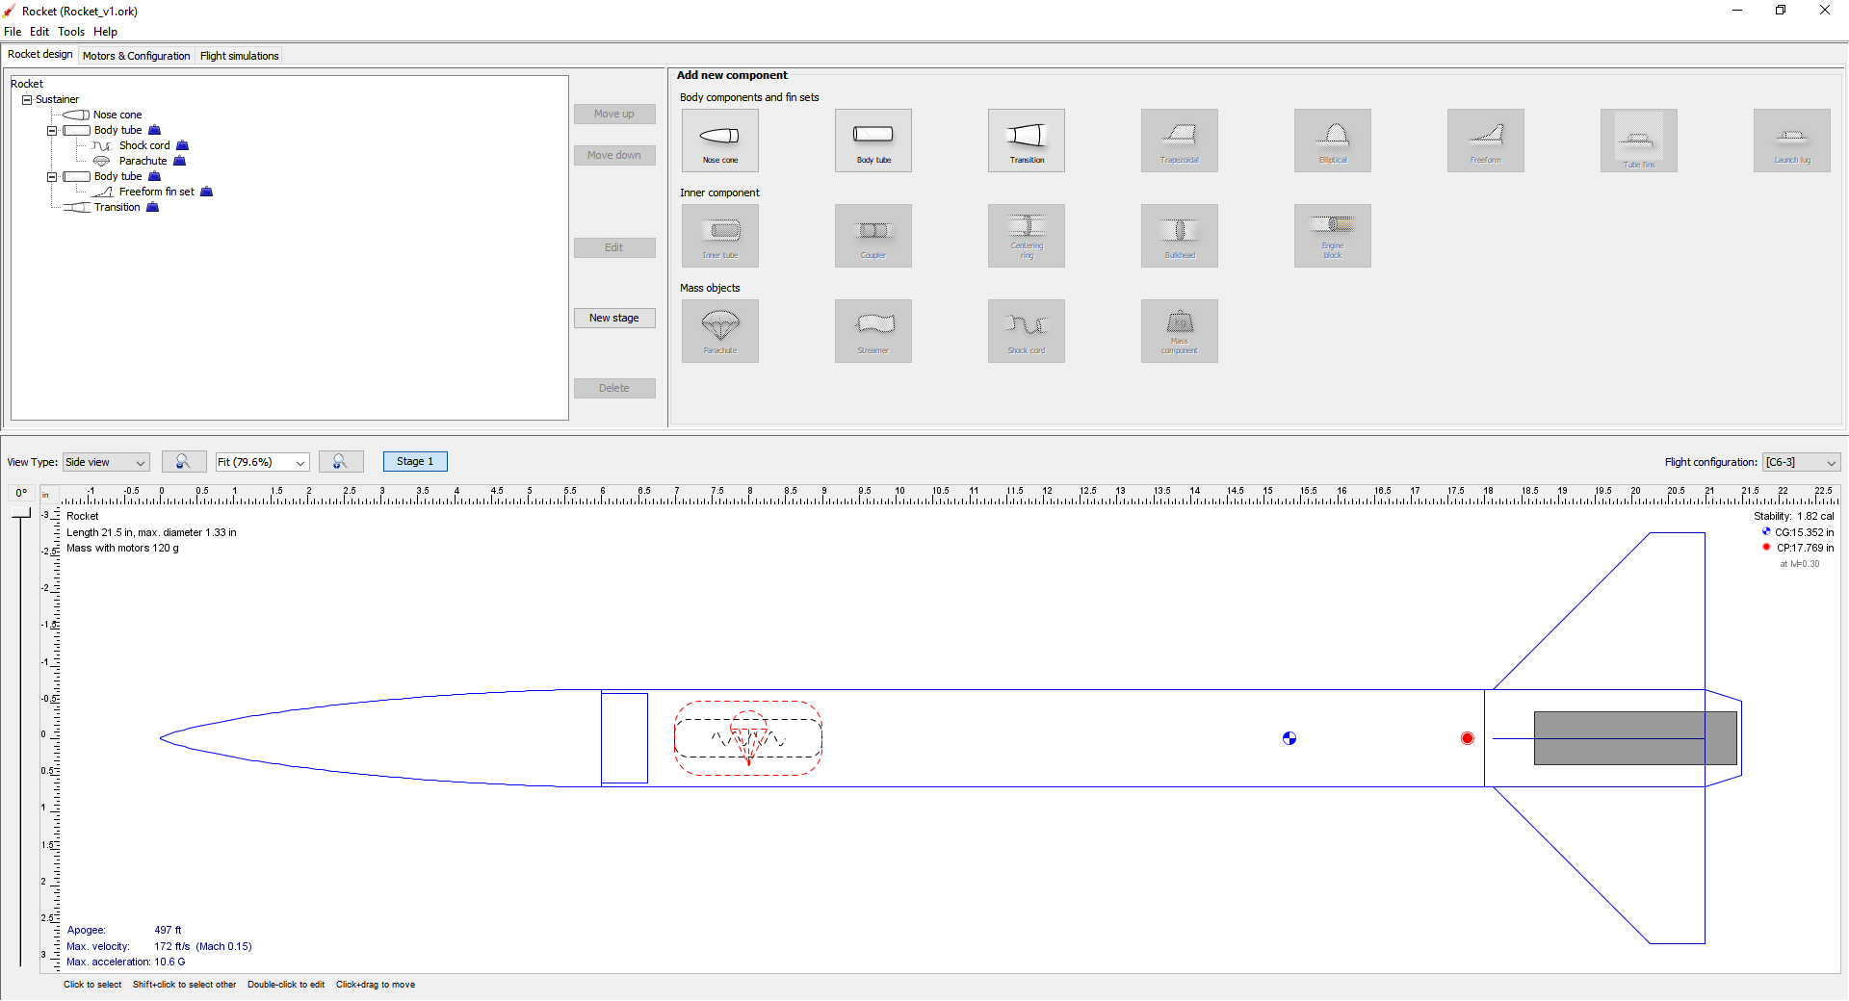This screenshot has width=1849, height=1001.
Task: Add a Parachute mass object
Action: (x=719, y=331)
